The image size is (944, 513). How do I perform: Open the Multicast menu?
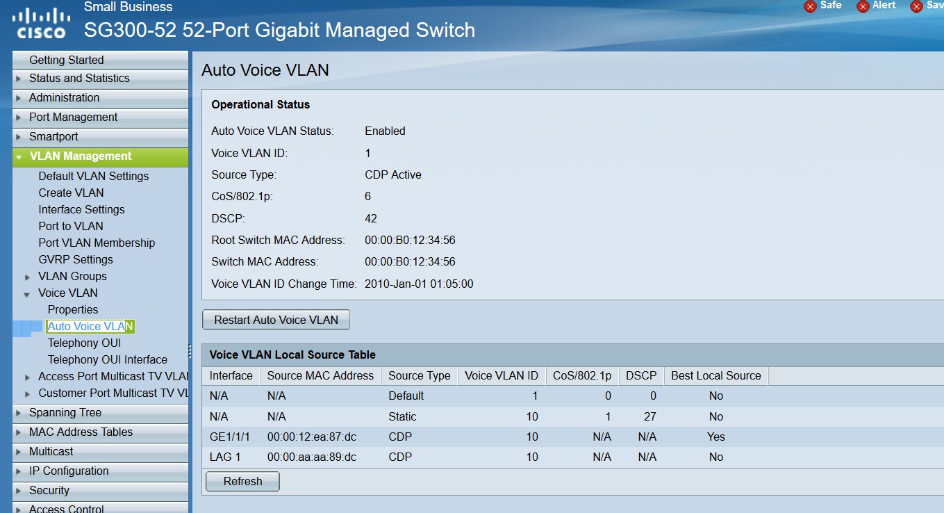pos(51,451)
